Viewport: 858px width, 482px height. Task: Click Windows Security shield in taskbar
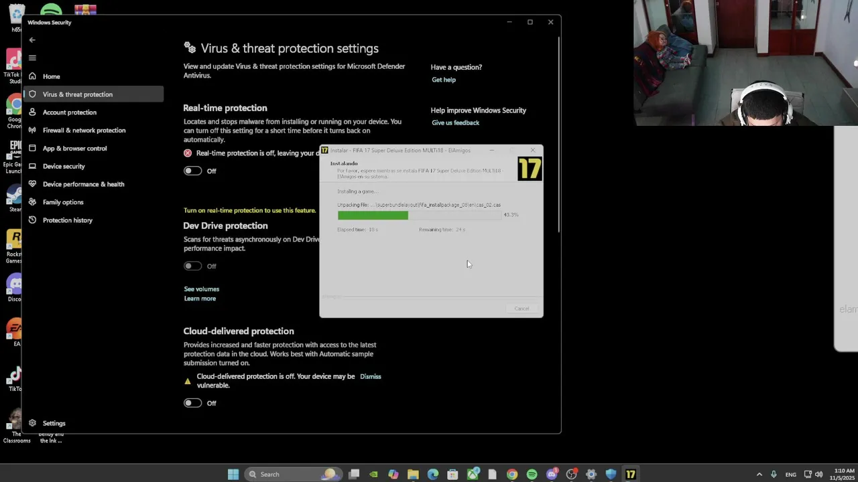coord(611,474)
